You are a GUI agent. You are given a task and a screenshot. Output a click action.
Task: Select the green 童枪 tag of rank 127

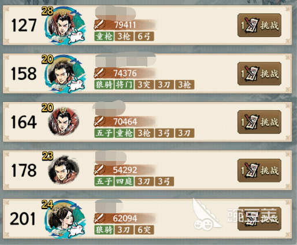coord(104,36)
